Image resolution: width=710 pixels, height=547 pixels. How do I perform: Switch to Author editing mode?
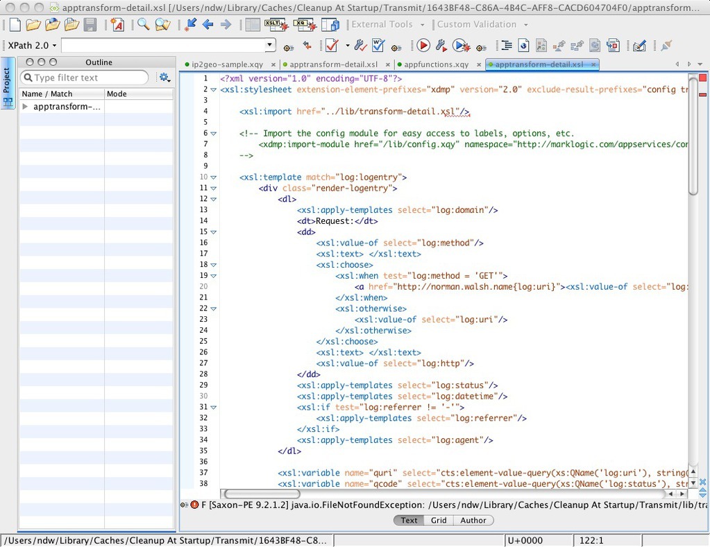(x=473, y=520)
